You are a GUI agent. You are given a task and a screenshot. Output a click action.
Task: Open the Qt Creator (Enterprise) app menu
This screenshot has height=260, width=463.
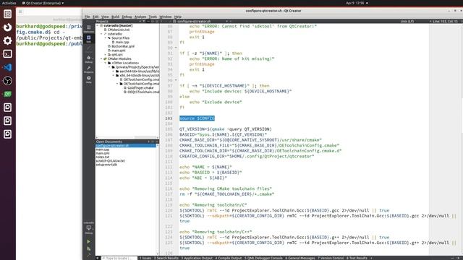click(43, 3)
